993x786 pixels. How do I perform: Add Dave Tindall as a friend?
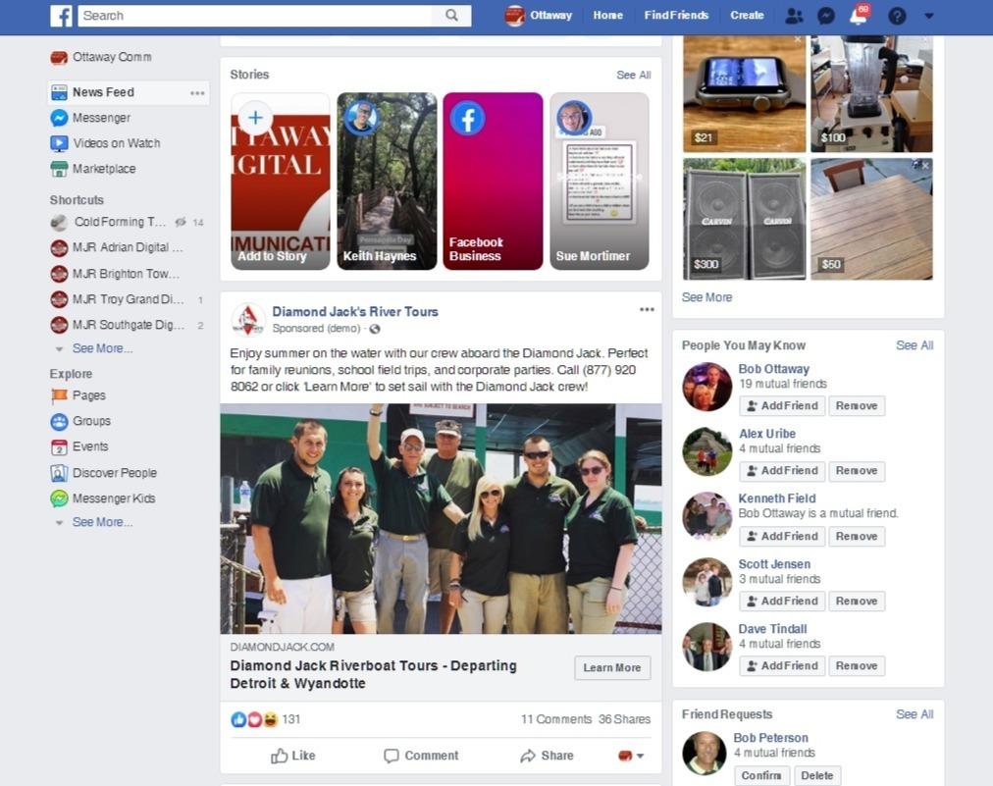pyautogui.click(x=782, y=665)
